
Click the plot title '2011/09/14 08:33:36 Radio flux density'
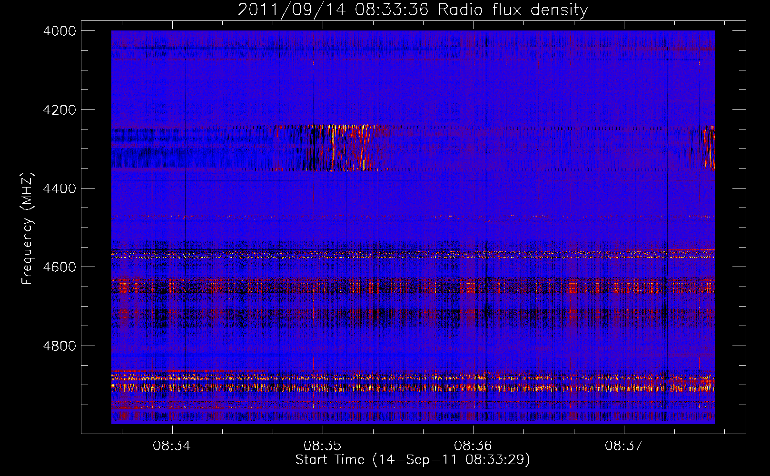413,10
